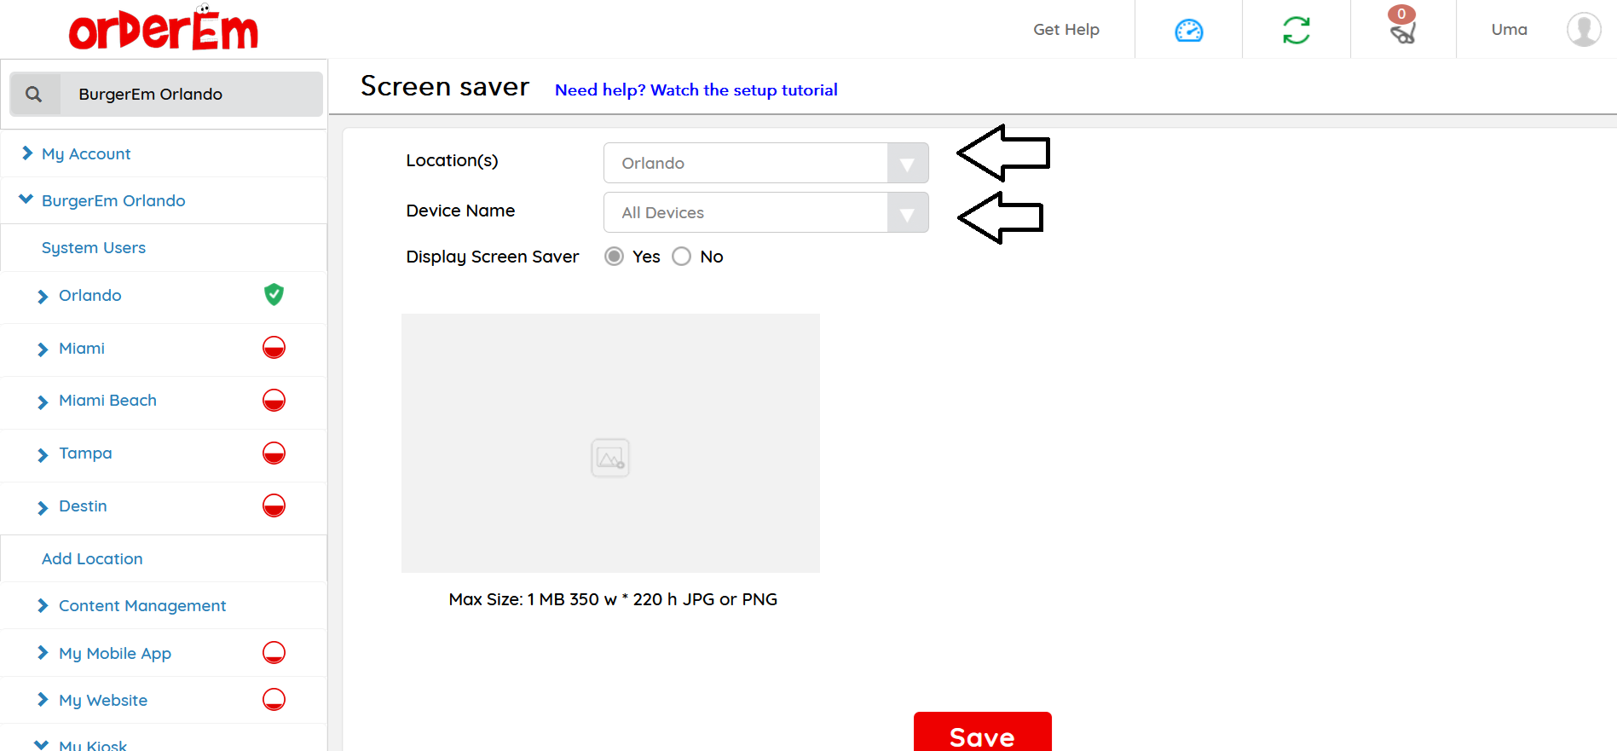
Task: Select Yes for Display Screen Saver
Action: tap(614, 257)
